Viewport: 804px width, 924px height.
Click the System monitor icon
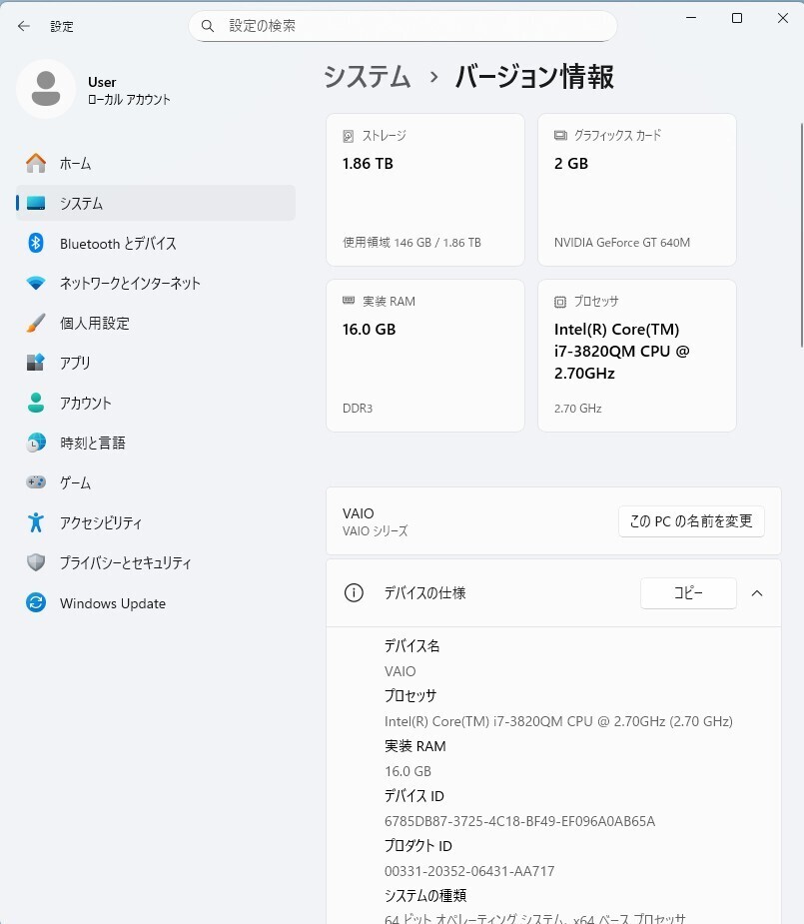tap(36, 204)
